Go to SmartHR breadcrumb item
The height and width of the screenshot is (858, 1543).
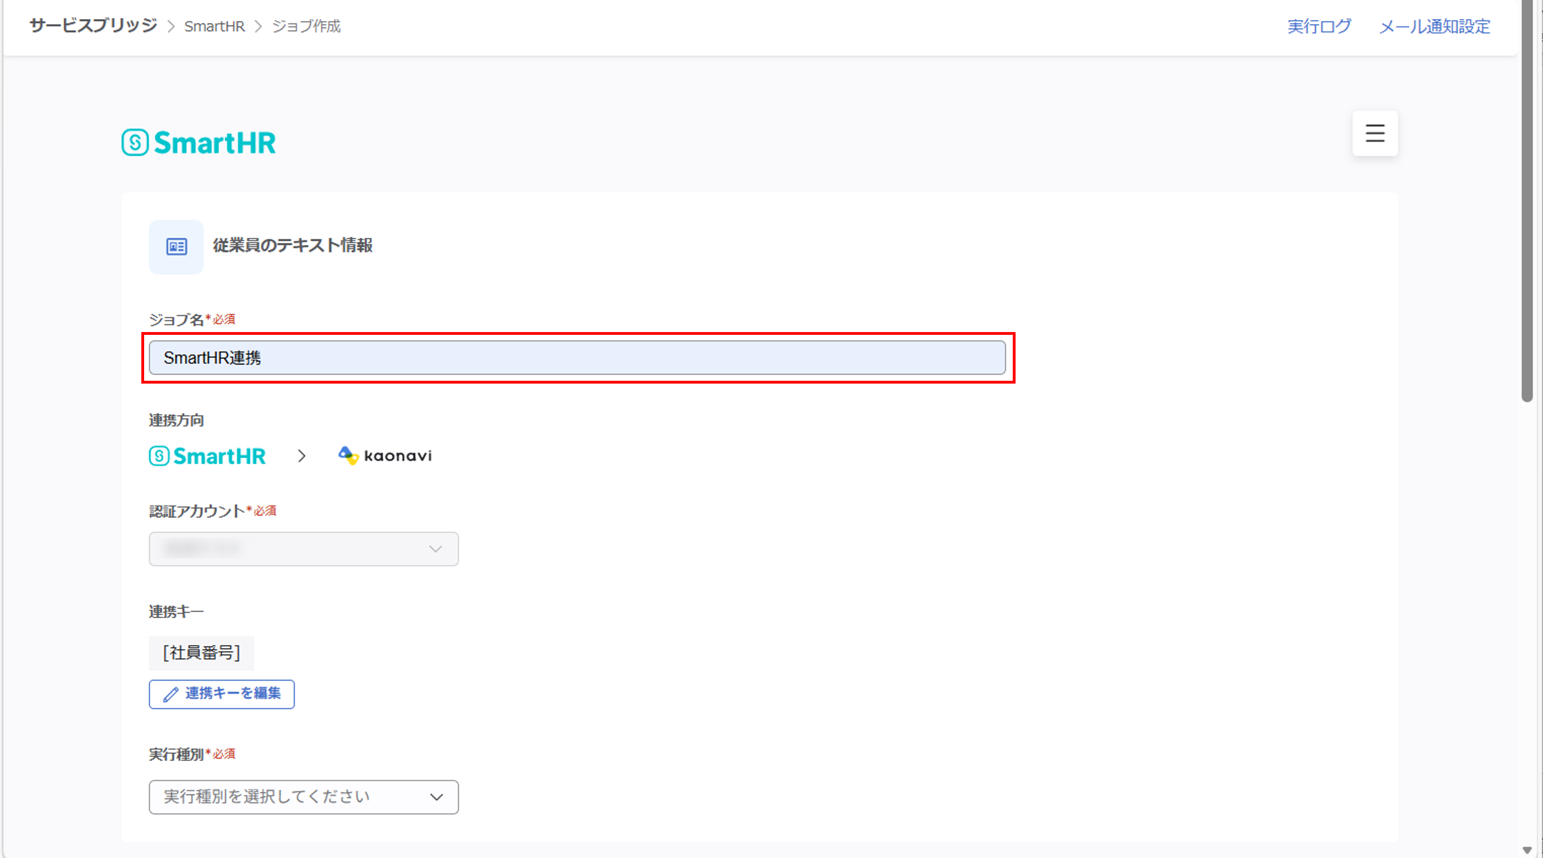(x=214, y=26)
